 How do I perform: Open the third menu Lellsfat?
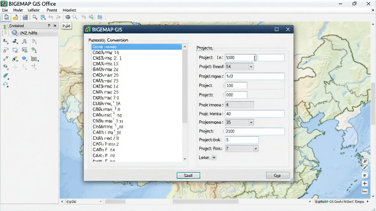point(33,10)
